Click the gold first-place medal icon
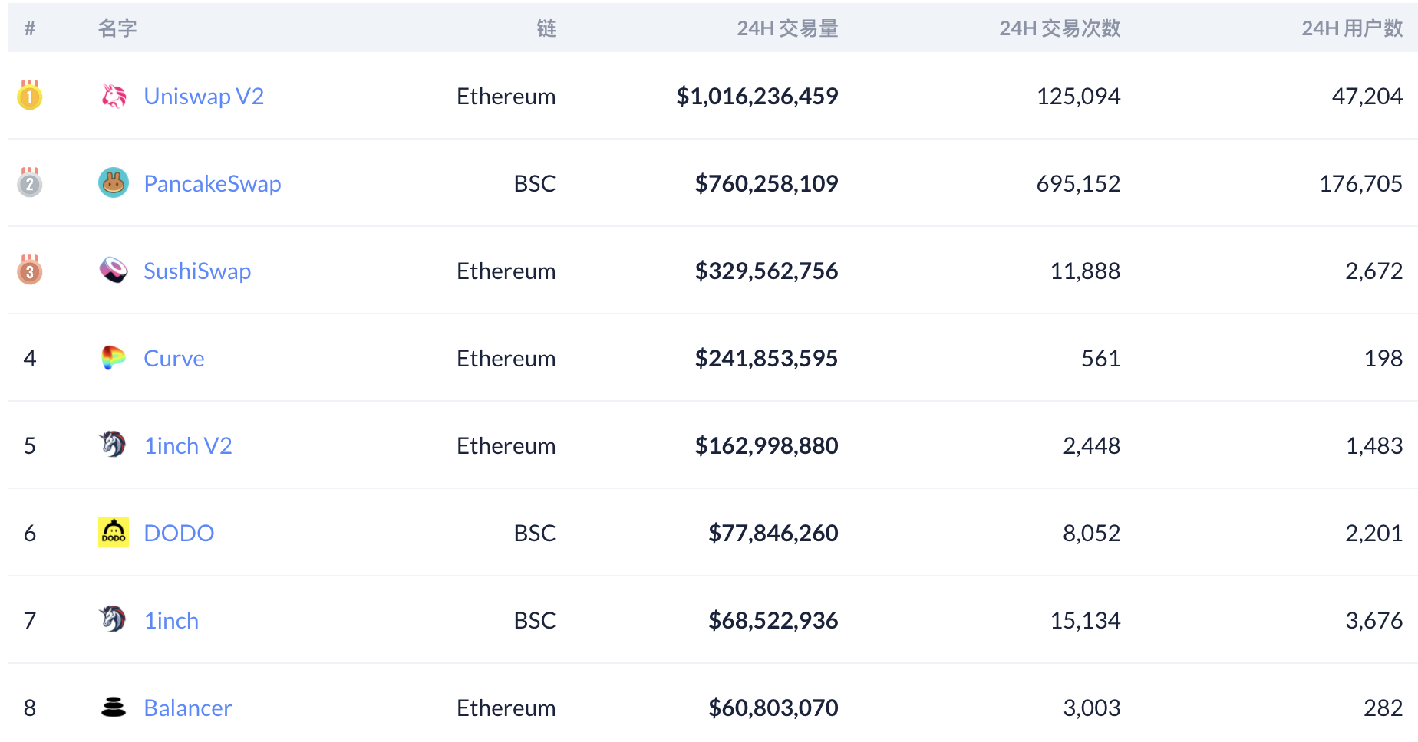 [29, 96]
